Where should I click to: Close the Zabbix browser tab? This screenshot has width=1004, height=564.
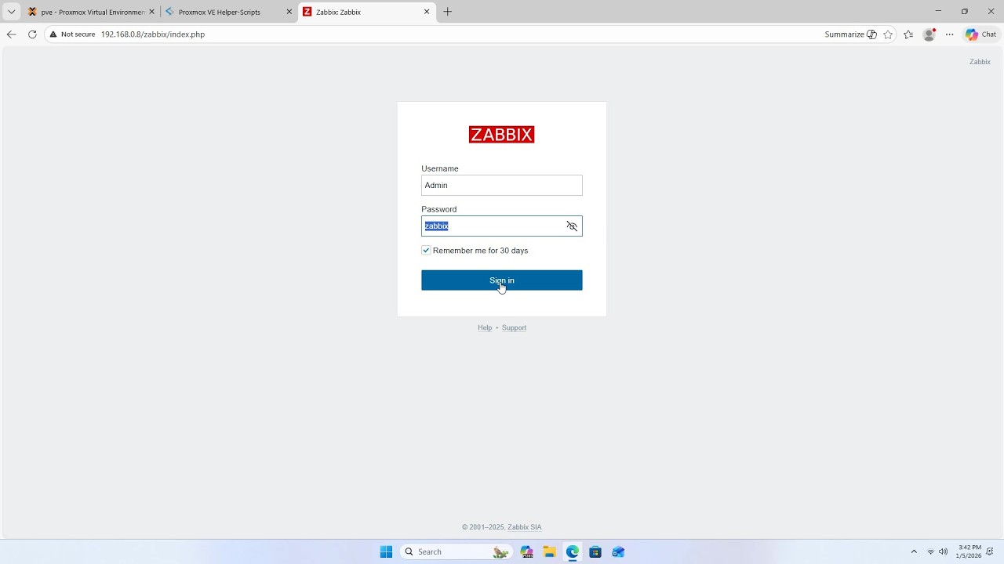tap(427, 12)
